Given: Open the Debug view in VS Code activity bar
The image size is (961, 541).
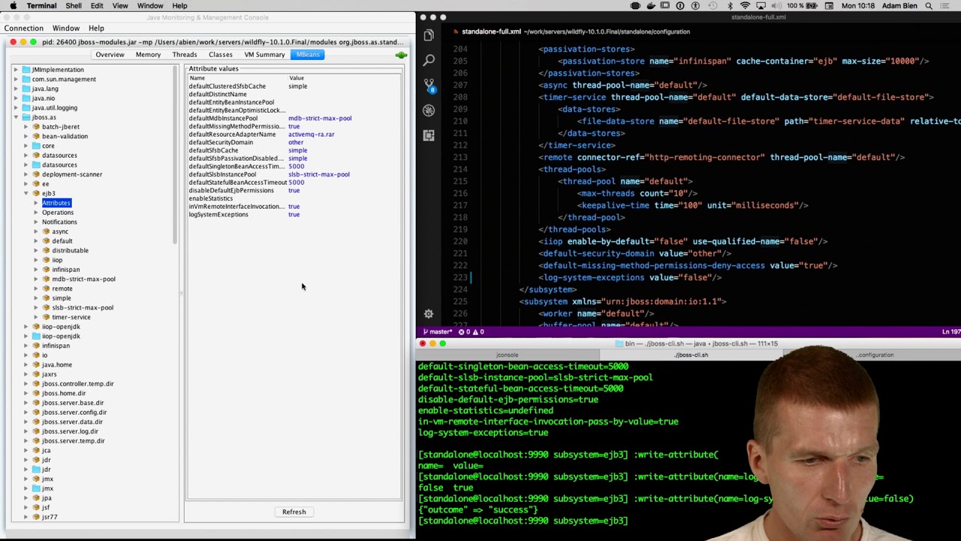Looking at the screenshot, I should click(x=429, y=110).
